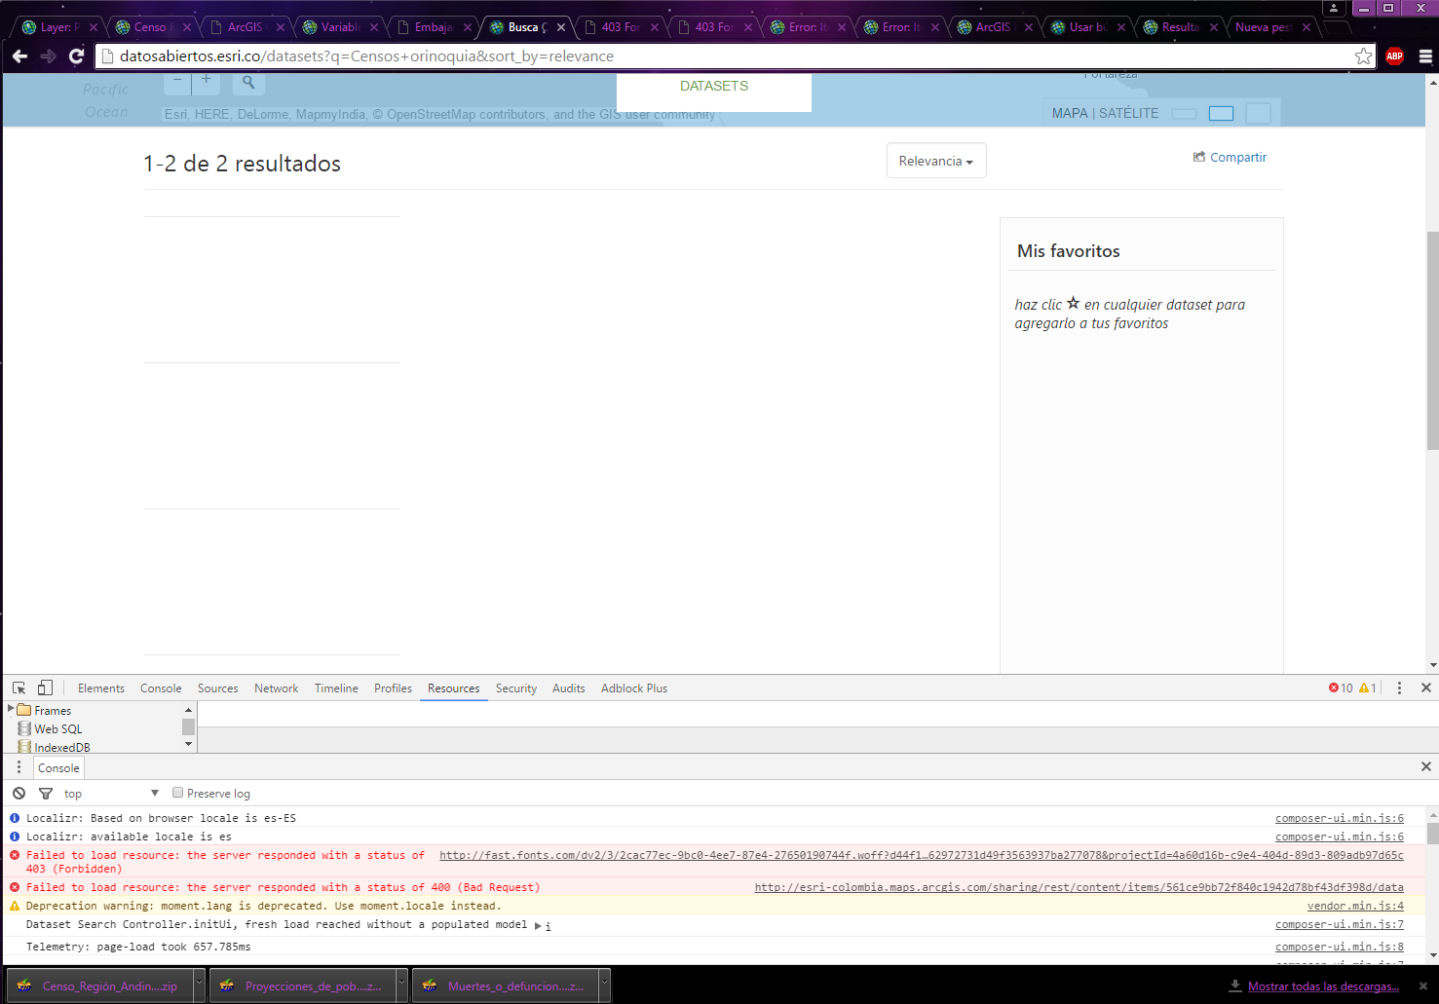The width and height of the screenshot is (1439, 1004).
Task: Toggle the device toolbar icon
Action: click(45, 688)
